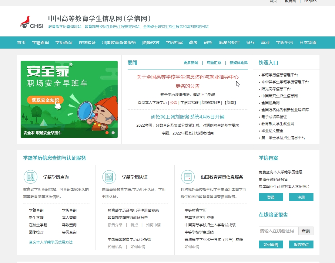This screenshot has height=263, width=335.
Task: Open 零散查询 link
Action: point(69,225)
